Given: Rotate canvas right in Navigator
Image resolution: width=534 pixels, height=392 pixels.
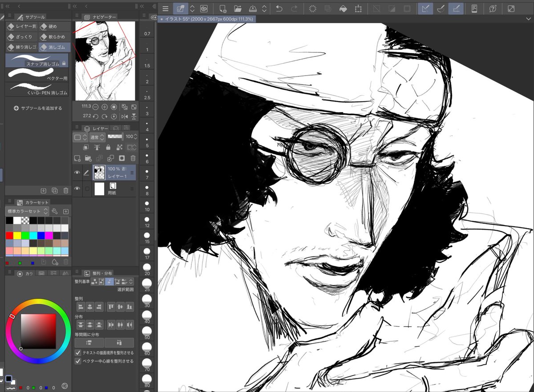Looking at the screenshot, I should 105,116.
